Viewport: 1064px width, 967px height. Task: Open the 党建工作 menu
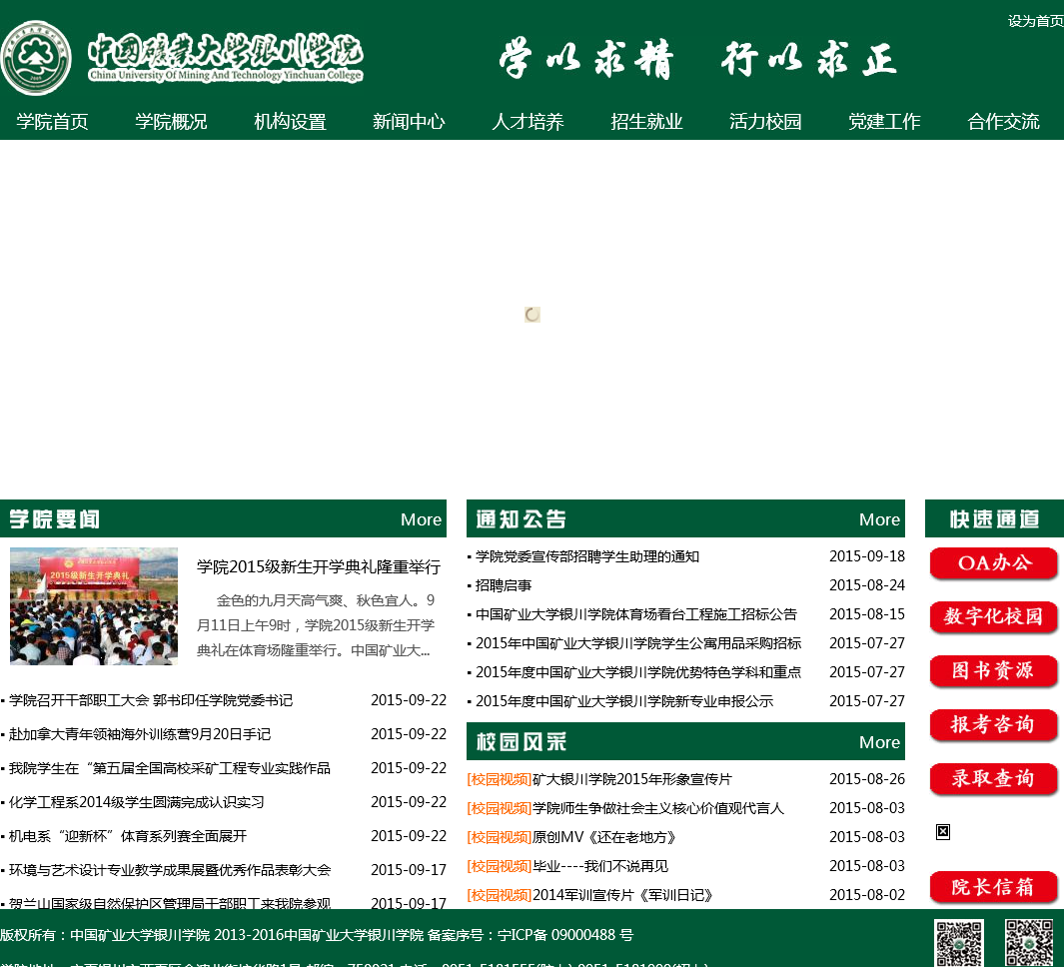[884, 122]
